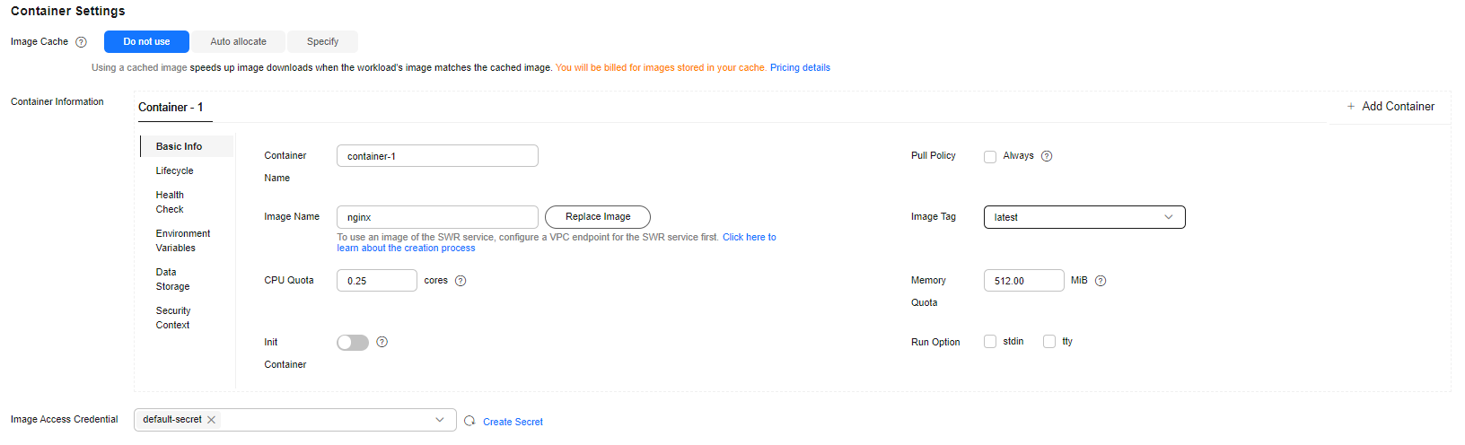Remove the default-secret tag

click(x=211, y=420)
